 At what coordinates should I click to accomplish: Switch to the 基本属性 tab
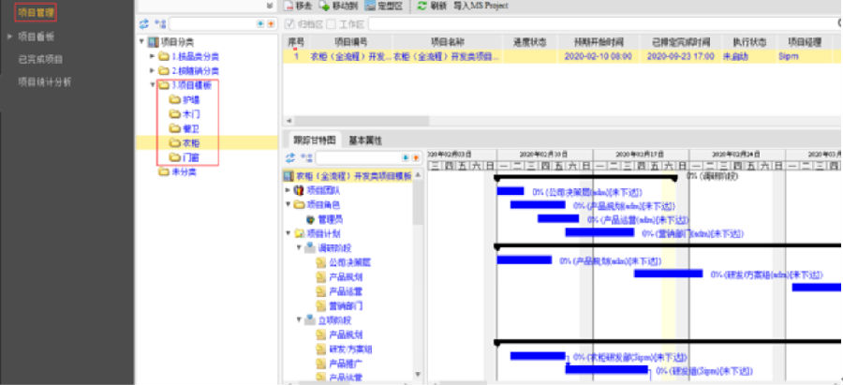(365, 140)
